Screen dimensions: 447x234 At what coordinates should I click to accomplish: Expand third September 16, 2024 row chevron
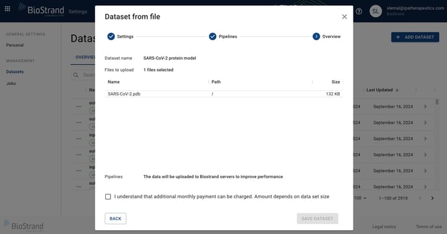point(426,139)
